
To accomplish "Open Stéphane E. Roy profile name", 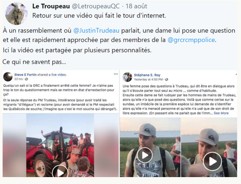I will point(147,75).
